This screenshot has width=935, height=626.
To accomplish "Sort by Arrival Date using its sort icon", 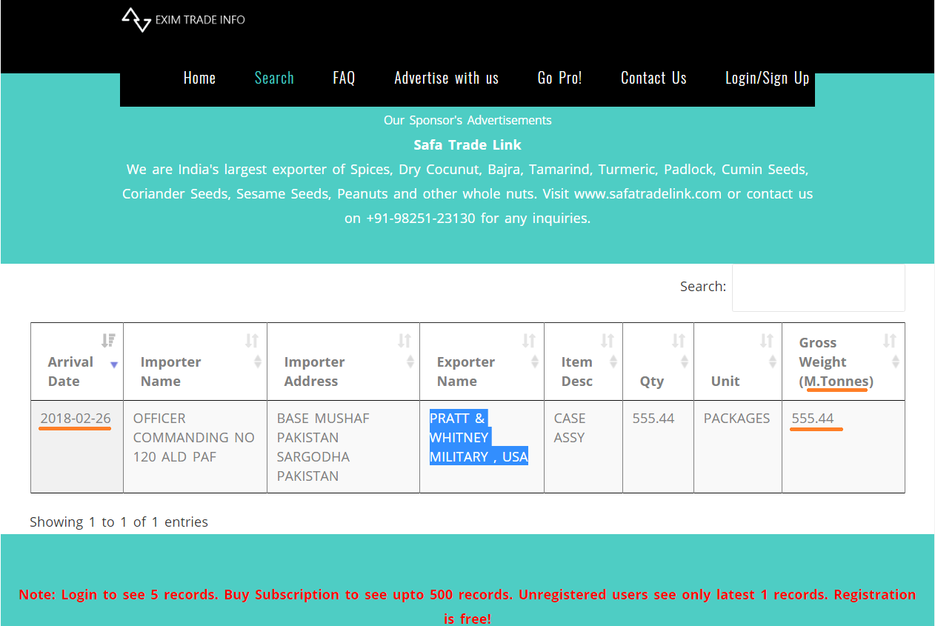I will pyautogui.click(x=109, y=341).
